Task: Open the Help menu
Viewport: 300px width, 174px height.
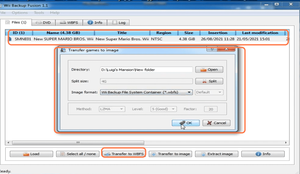Action: pyautogui.click(x=55, y=13)
